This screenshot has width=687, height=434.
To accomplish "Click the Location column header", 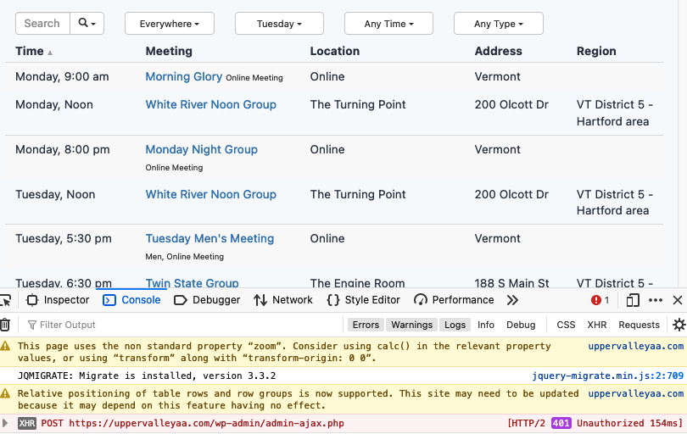I will tap(335, 51).
